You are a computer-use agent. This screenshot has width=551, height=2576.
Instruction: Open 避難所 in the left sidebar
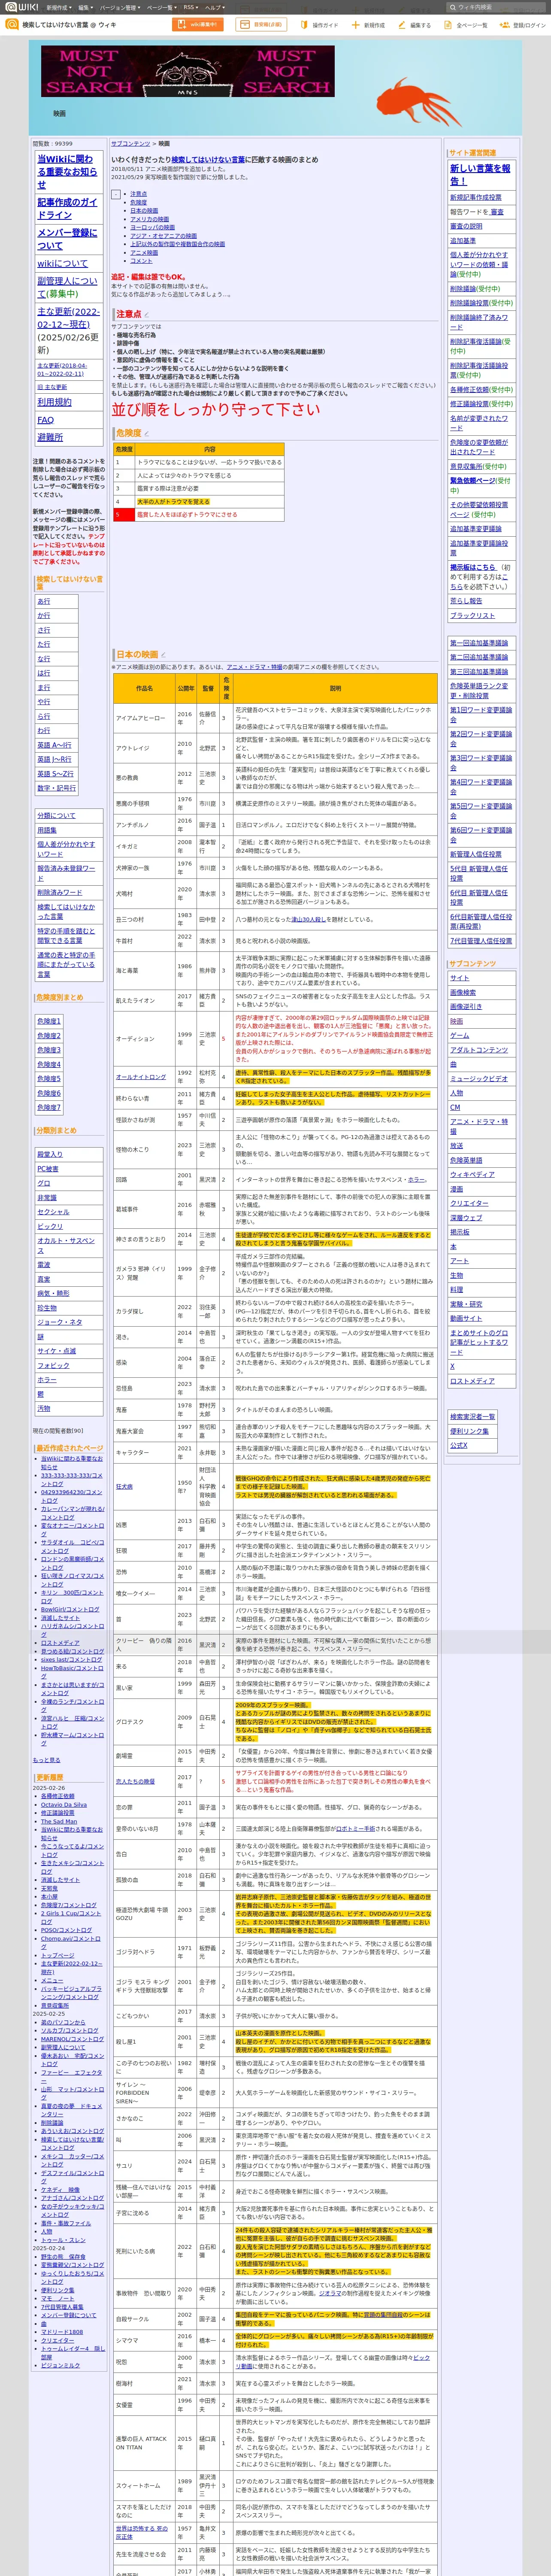[x=50, y=437]
